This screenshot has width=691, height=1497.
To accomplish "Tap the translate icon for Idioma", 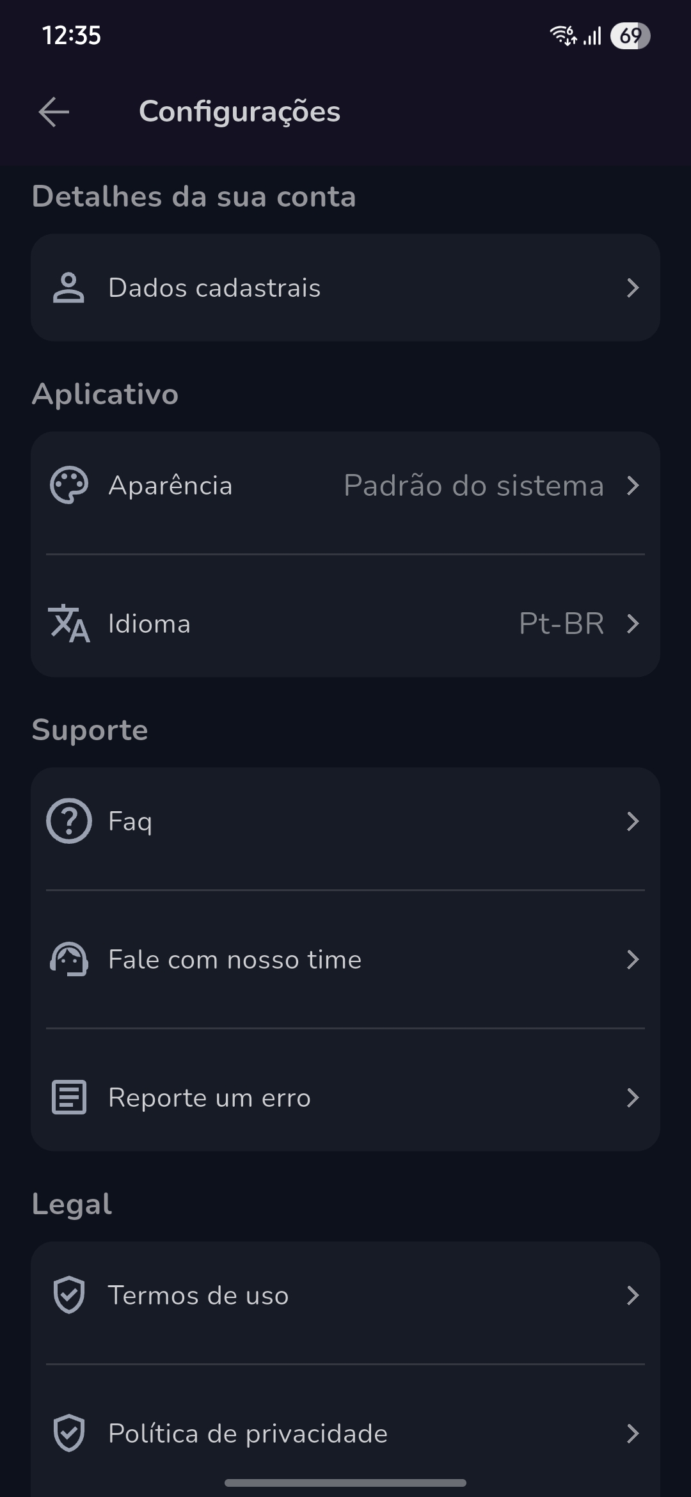I will 68,624.
